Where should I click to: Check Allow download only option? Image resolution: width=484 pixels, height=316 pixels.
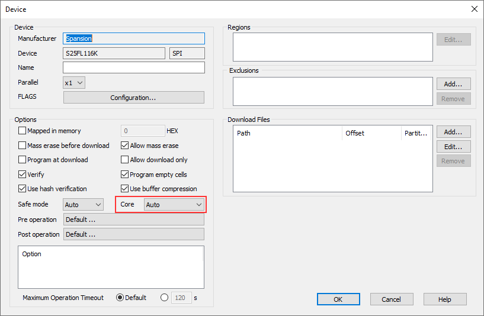coord(125,160)
